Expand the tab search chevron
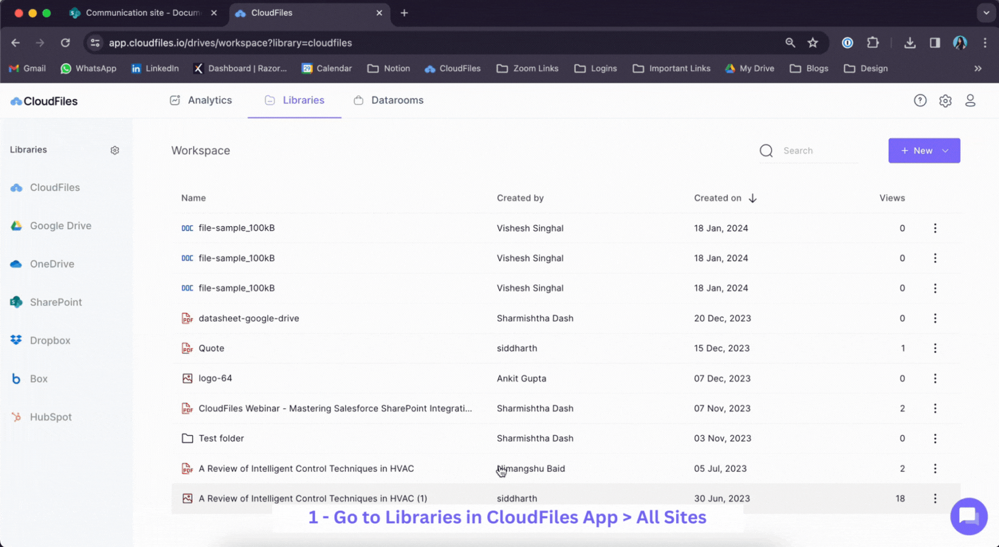Viewport: 999px width, 547px height. point(986,12)
